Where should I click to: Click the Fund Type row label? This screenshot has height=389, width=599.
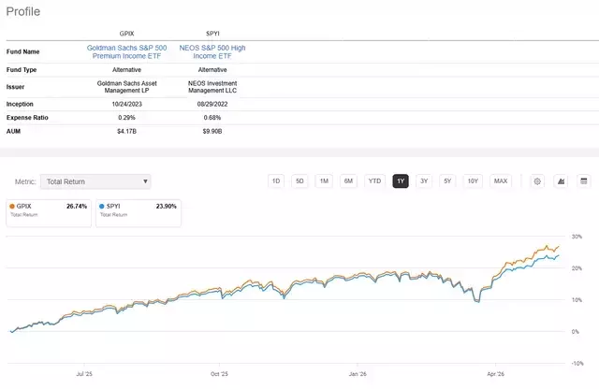tap(22, 70)
